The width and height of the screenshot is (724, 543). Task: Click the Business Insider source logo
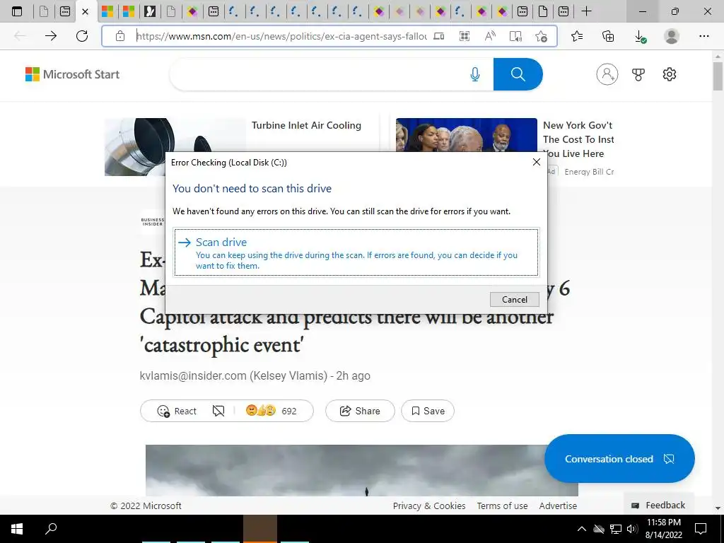pyautogui.click(x=153, y=222)
